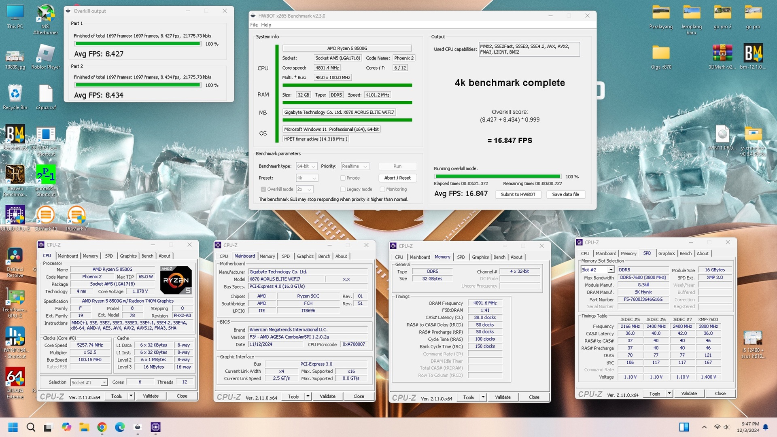Open the Priority Realtime dropdown
Image resolution: width=777 pixels, height=437 pixels.
pos(355,166)
